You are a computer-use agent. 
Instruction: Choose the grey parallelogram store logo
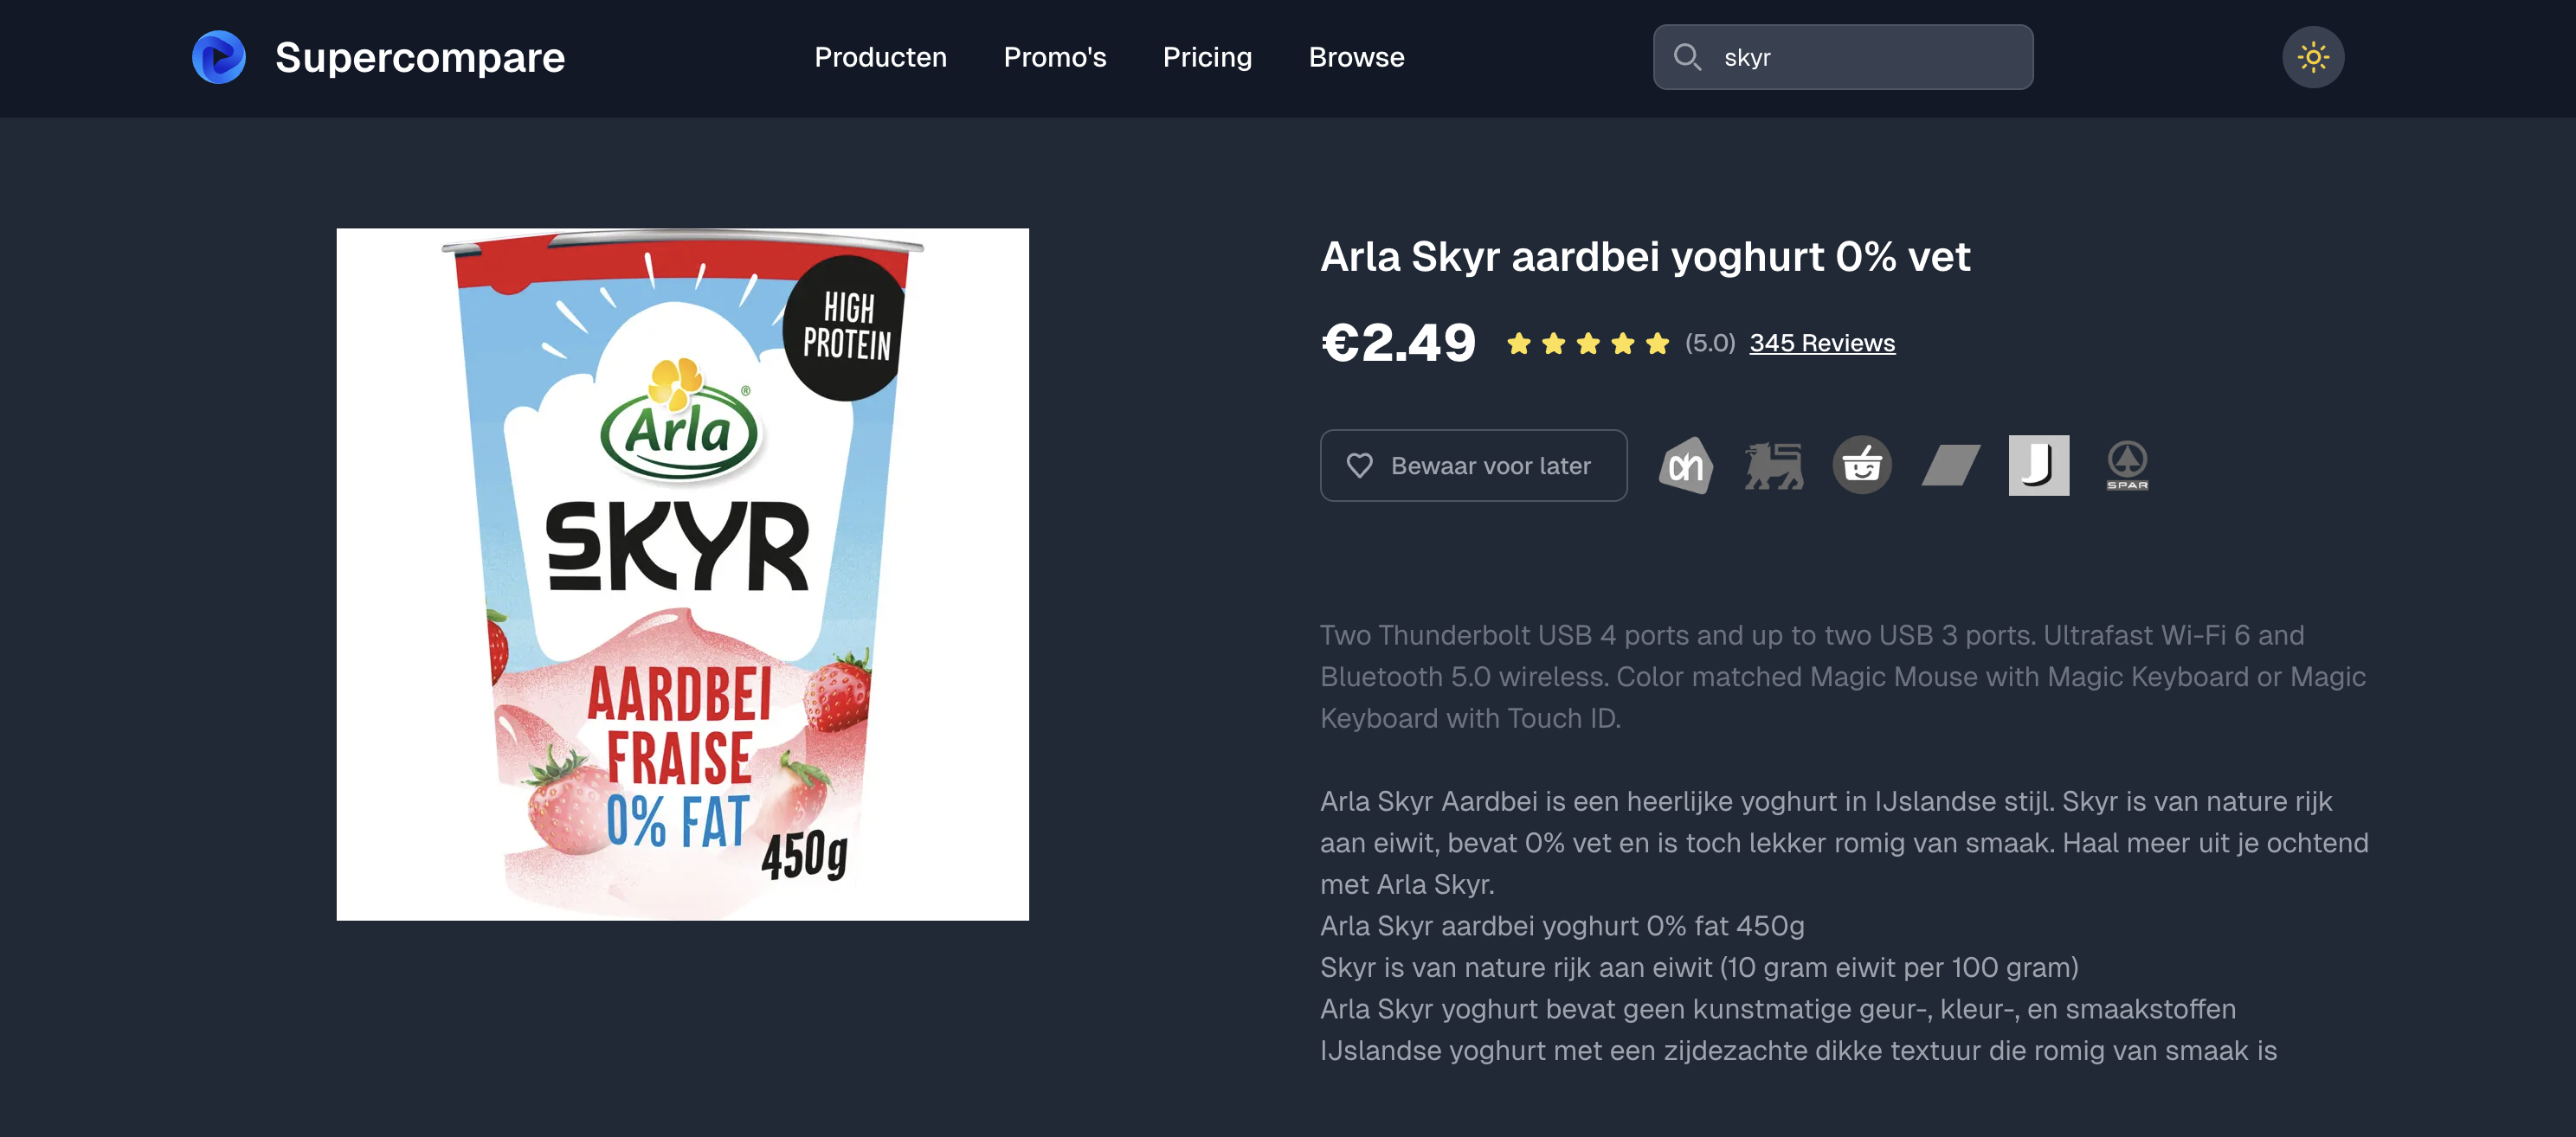pos(1950,466)
